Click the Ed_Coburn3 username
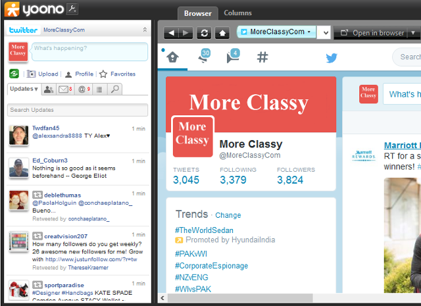 click(x=50, y=161)
